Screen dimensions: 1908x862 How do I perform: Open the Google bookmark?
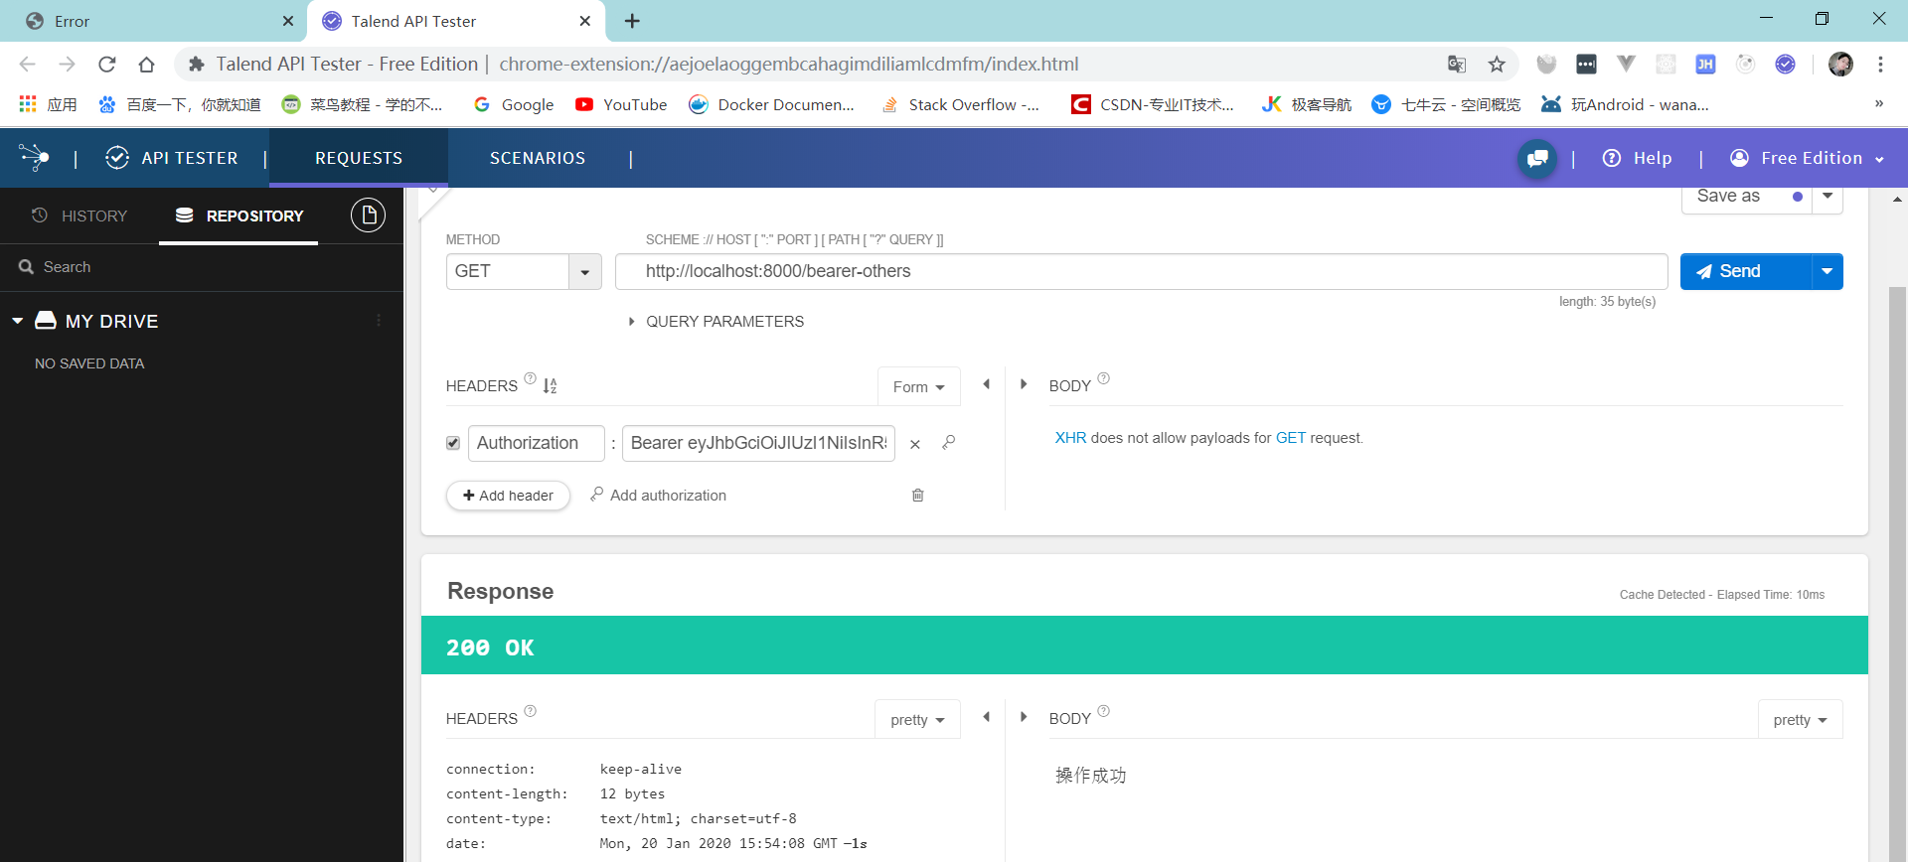click(514, 104)
